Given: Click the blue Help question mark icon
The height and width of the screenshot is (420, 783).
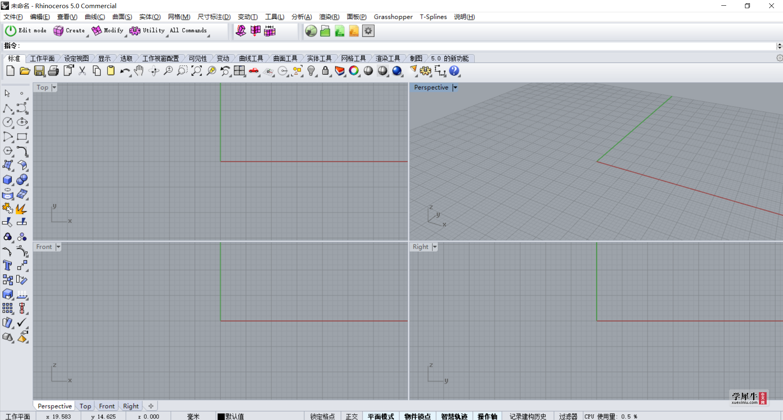Looking at the screenshot, I should (454, 71).
